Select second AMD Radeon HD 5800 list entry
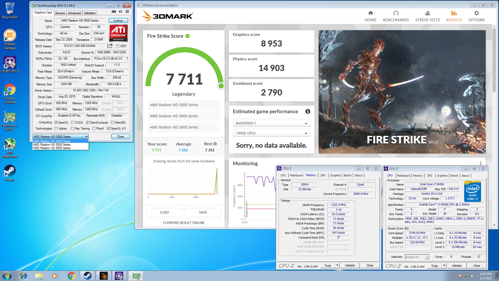499x281 pixels. pos(61,145)
